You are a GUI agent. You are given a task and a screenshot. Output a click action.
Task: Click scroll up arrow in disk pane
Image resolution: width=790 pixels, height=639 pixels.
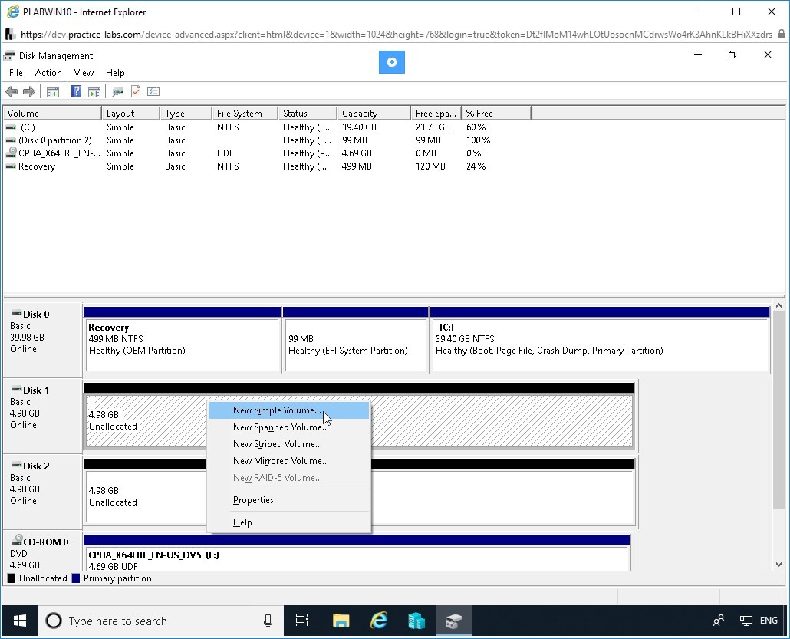click(779, 306)
